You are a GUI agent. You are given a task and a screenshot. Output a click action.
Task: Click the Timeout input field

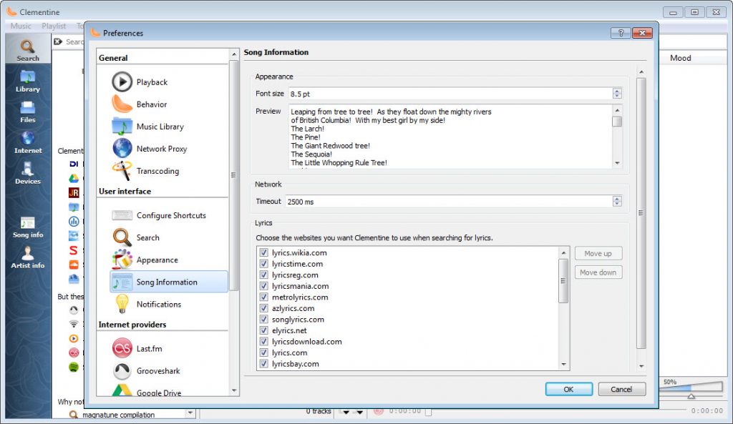coord(449,202)
